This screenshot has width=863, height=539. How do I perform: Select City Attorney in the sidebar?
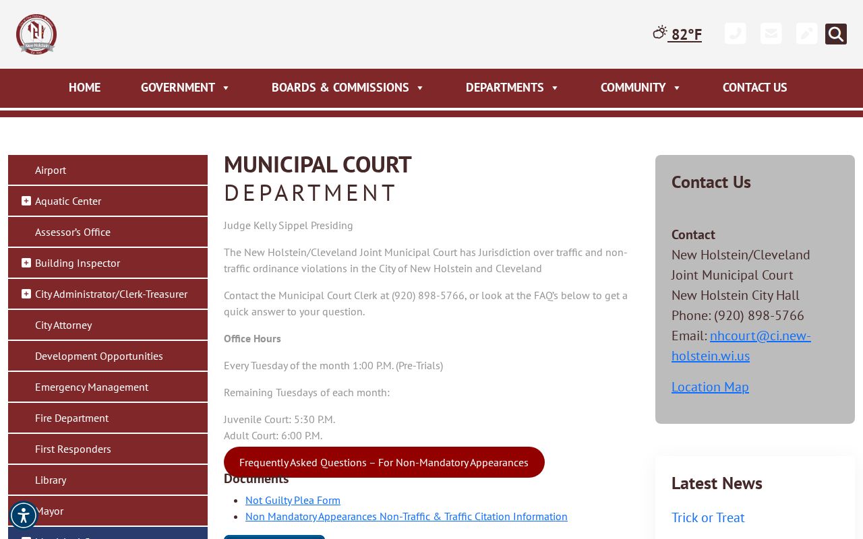pos(108,325)
